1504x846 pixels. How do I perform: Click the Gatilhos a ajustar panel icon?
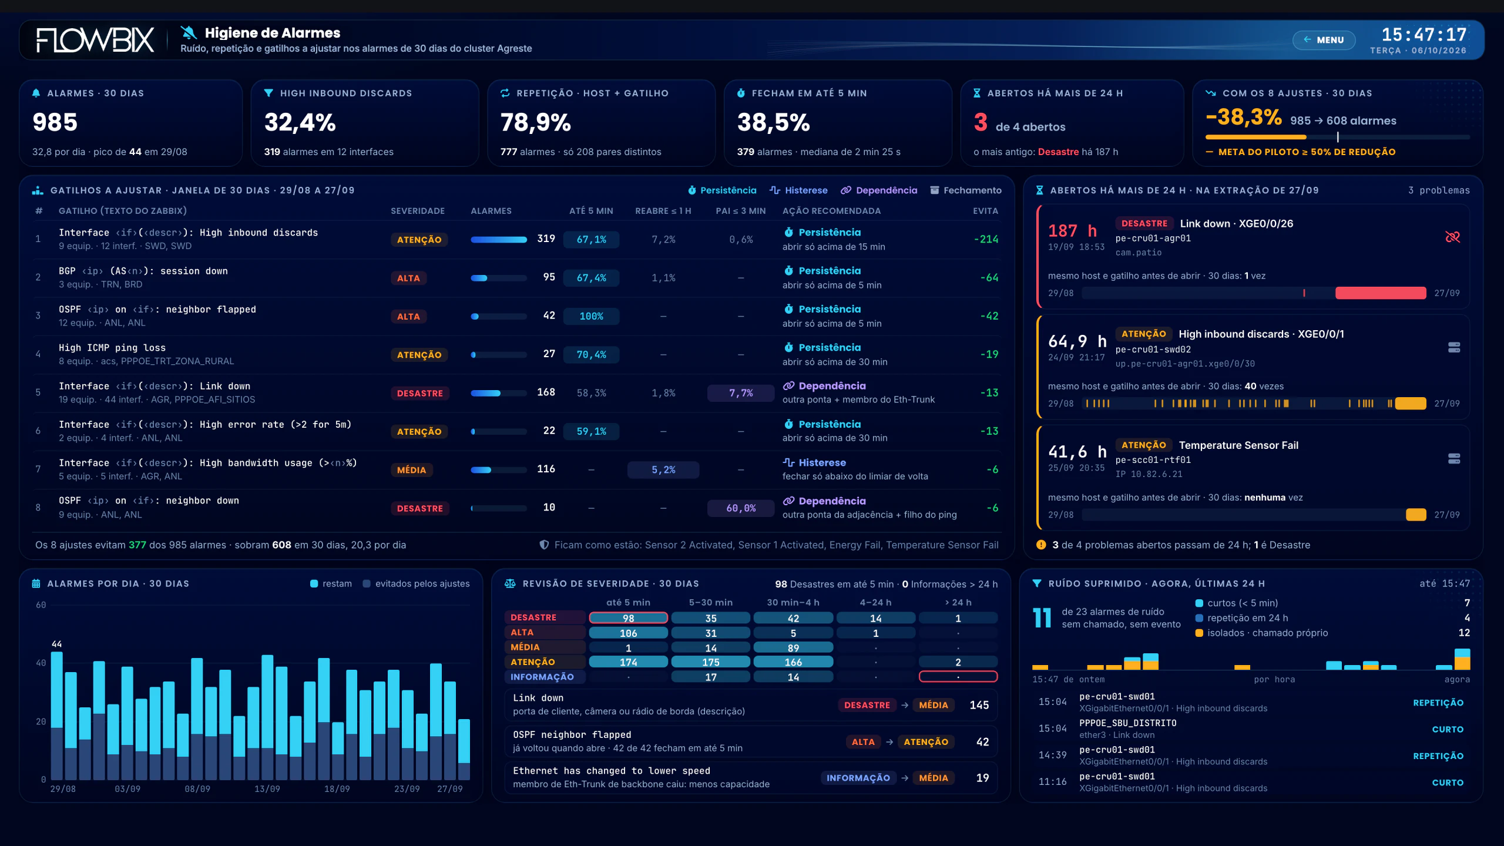[x=38, y=190]
